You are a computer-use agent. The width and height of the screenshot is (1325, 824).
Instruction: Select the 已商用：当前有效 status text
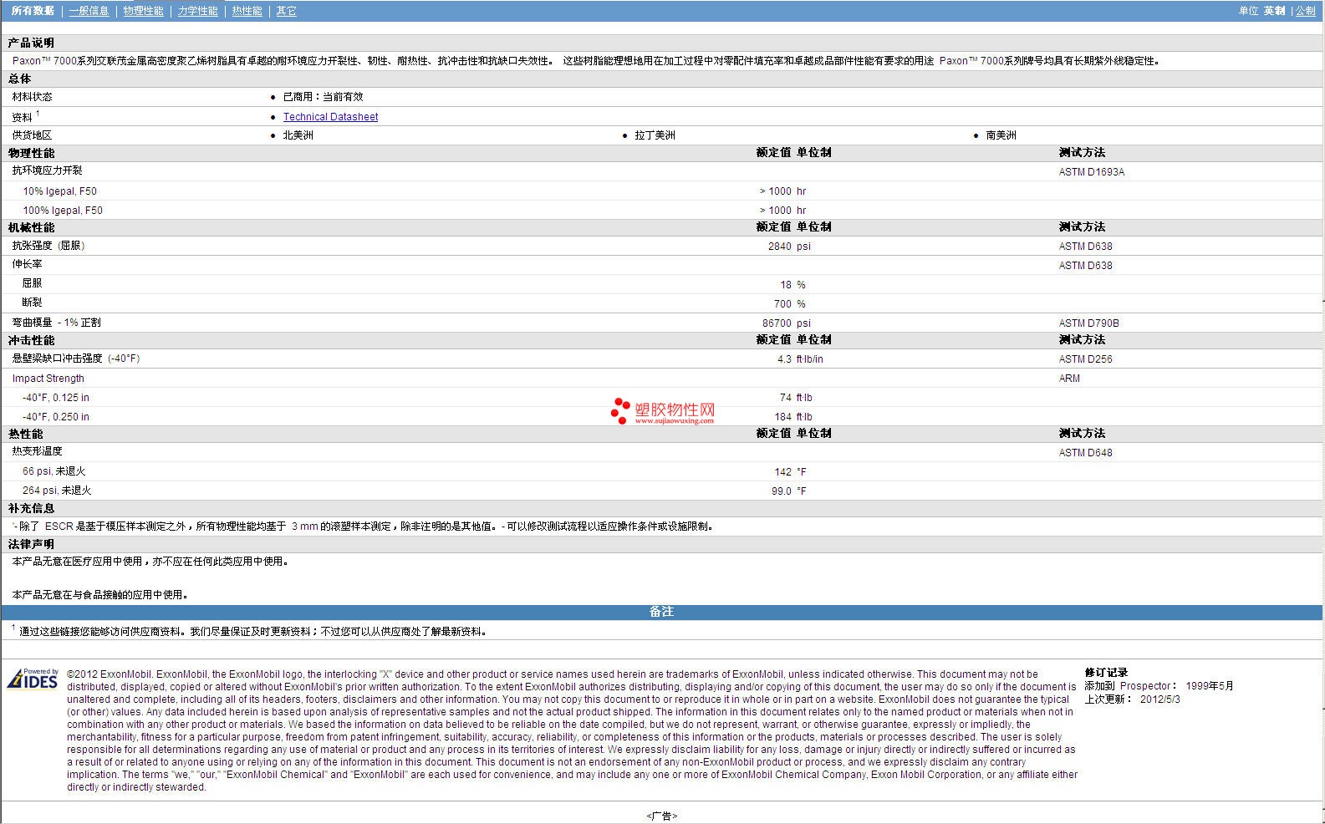tap(323, 97)
